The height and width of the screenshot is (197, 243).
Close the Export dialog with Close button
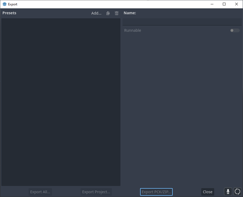point(207,192)
